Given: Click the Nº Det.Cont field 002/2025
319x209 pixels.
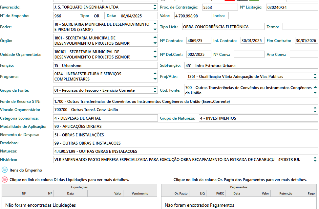Looking at the screenshot, I should (x=199, y=54).
